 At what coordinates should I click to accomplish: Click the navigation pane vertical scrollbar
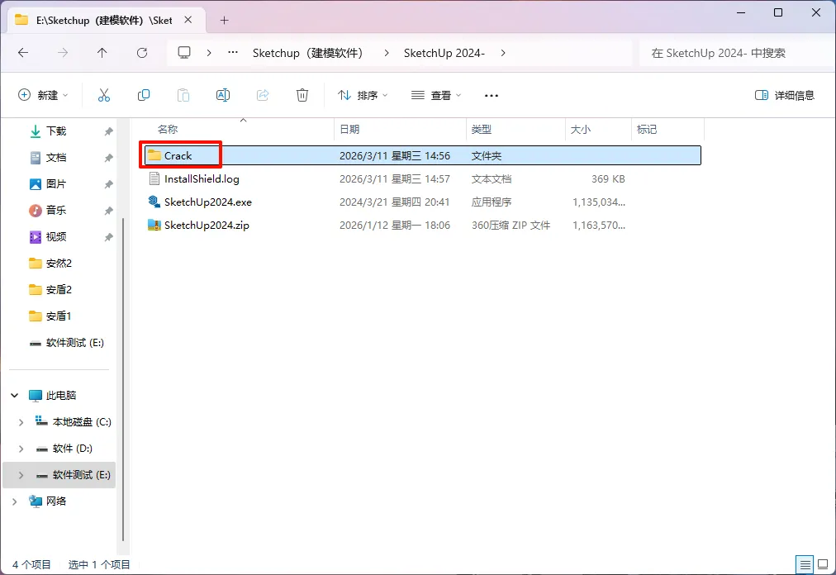123,379
